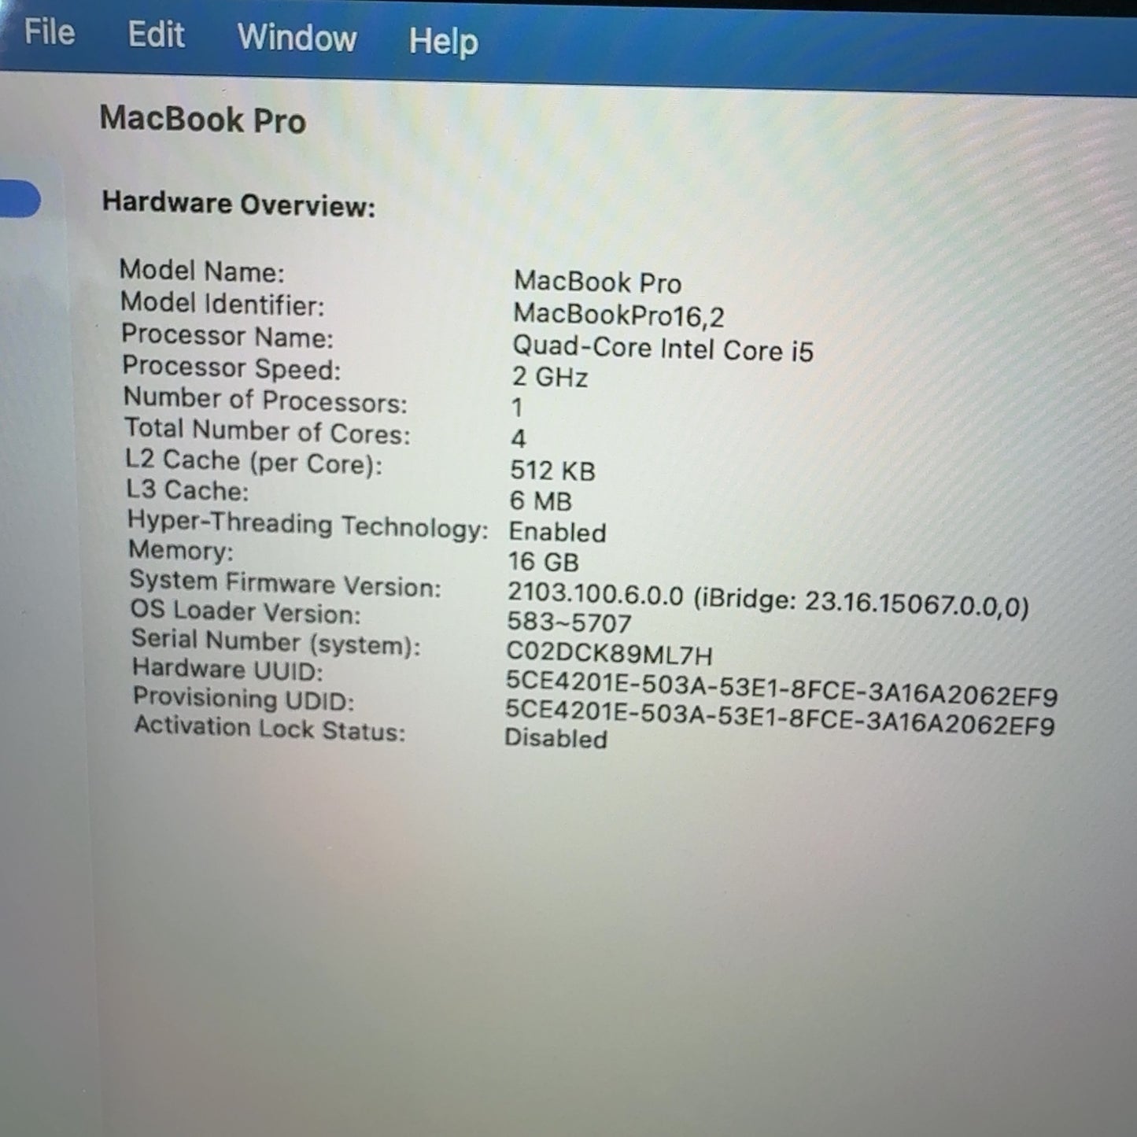1137x1137 pixels.
Task: Click the Memory label
Action: (x=181, y=551)
